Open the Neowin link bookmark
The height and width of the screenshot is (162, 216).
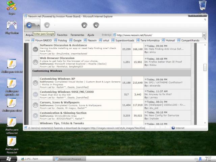coord(90,40)
